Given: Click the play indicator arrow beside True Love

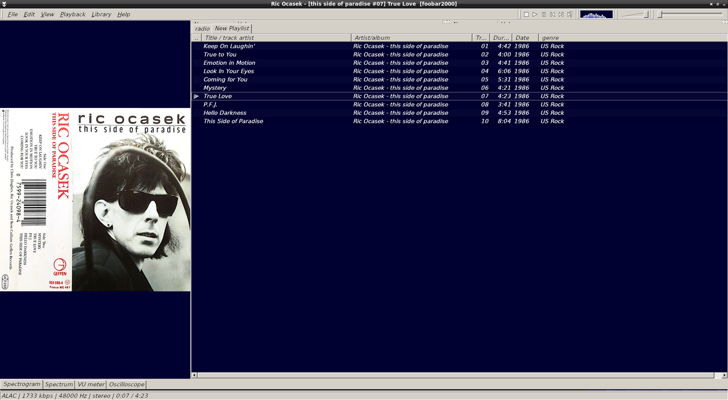Looking at the screenshot, I should [196, 96].
